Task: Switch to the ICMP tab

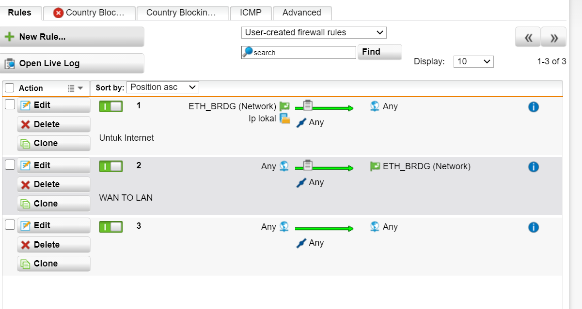Action: click(x=250, y=13)
